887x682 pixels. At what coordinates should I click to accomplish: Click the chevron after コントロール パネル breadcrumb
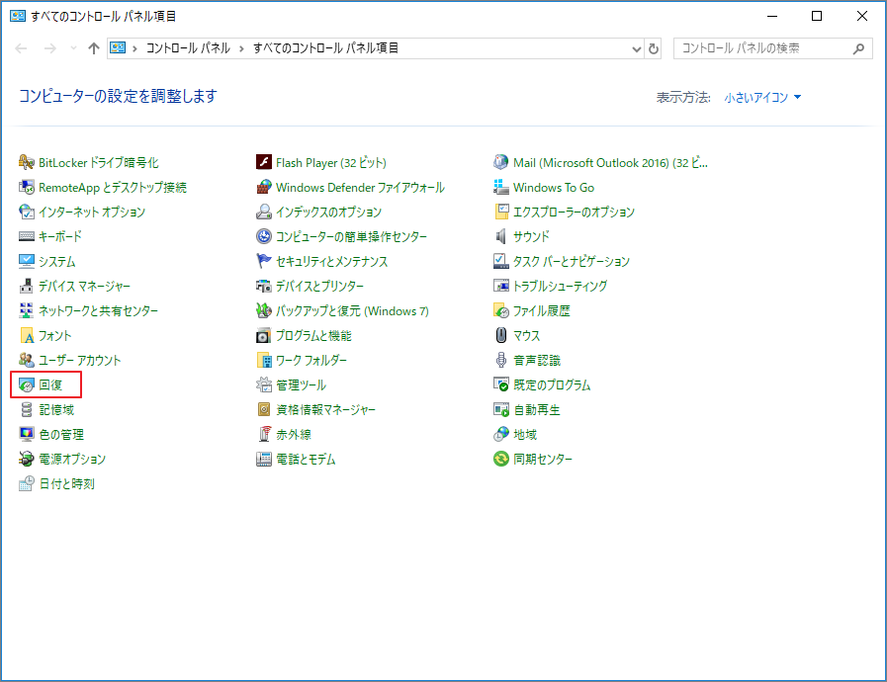tap(241, 48)
